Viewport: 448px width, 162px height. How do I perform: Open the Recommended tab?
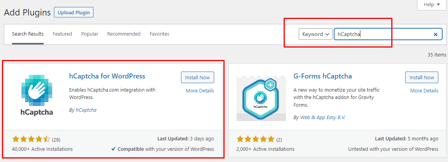click(x=124, y=34)
